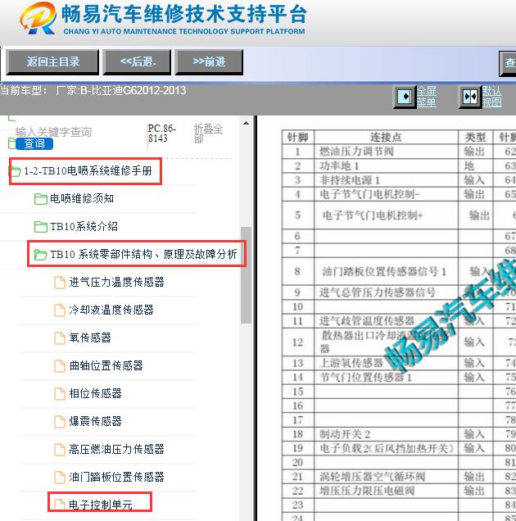The height and width of the screenshot is (521, 516).
Task: Open the 全屏菜单 link
Action: 426,97
